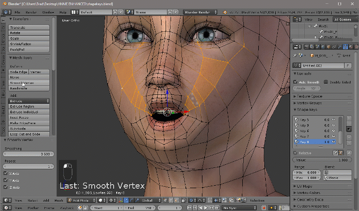The image size is (359, 211).
Task: Adjust the shape key Value slider
Action: click(x=322, y=160)
